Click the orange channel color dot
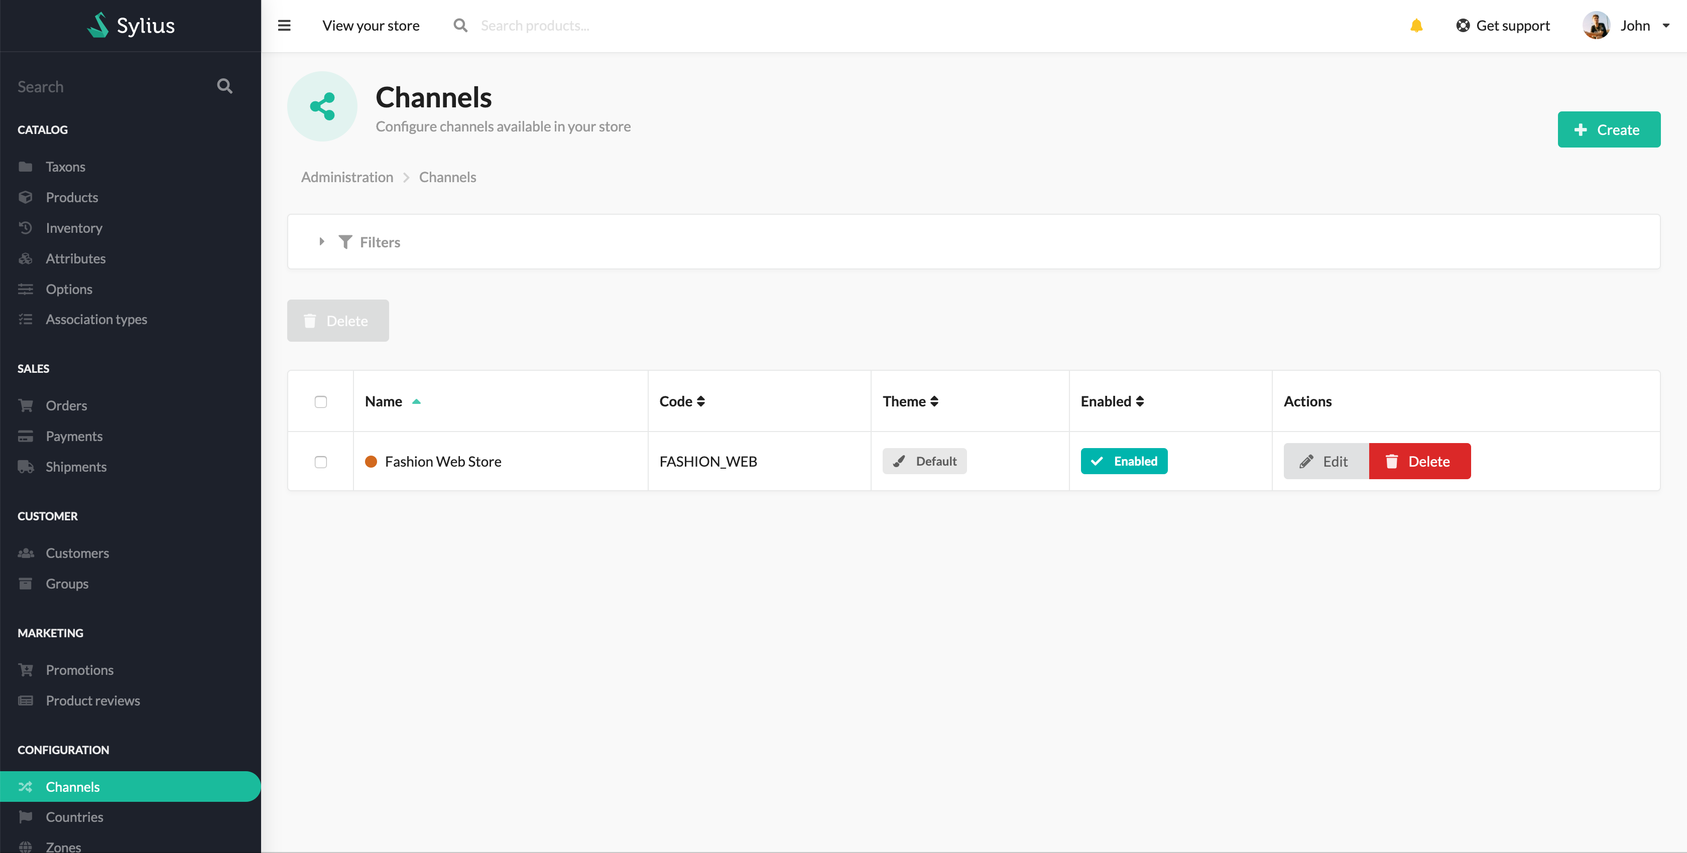 click(x=371, y=462)
